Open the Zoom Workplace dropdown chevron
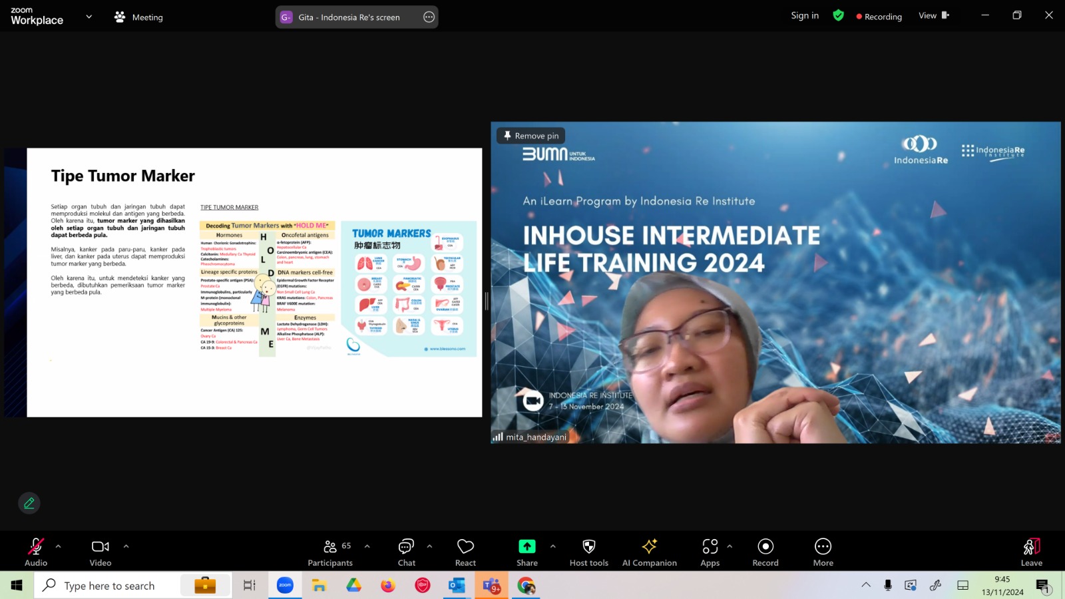 pyautogui.click(x=89, y=17)
